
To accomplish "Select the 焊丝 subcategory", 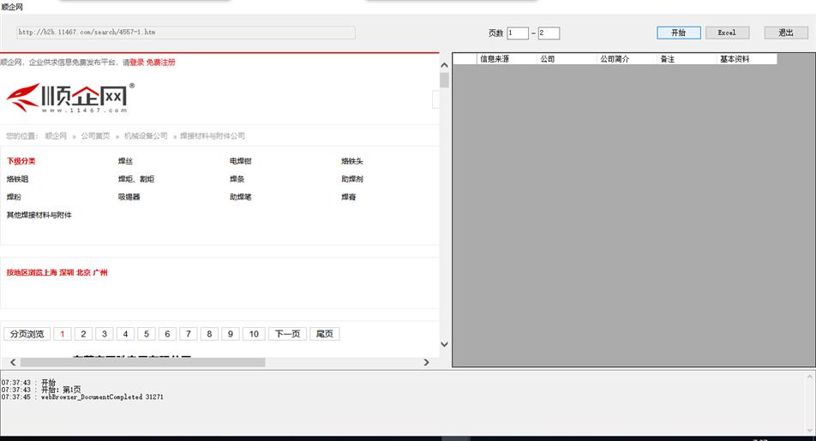I will [125, 161].
